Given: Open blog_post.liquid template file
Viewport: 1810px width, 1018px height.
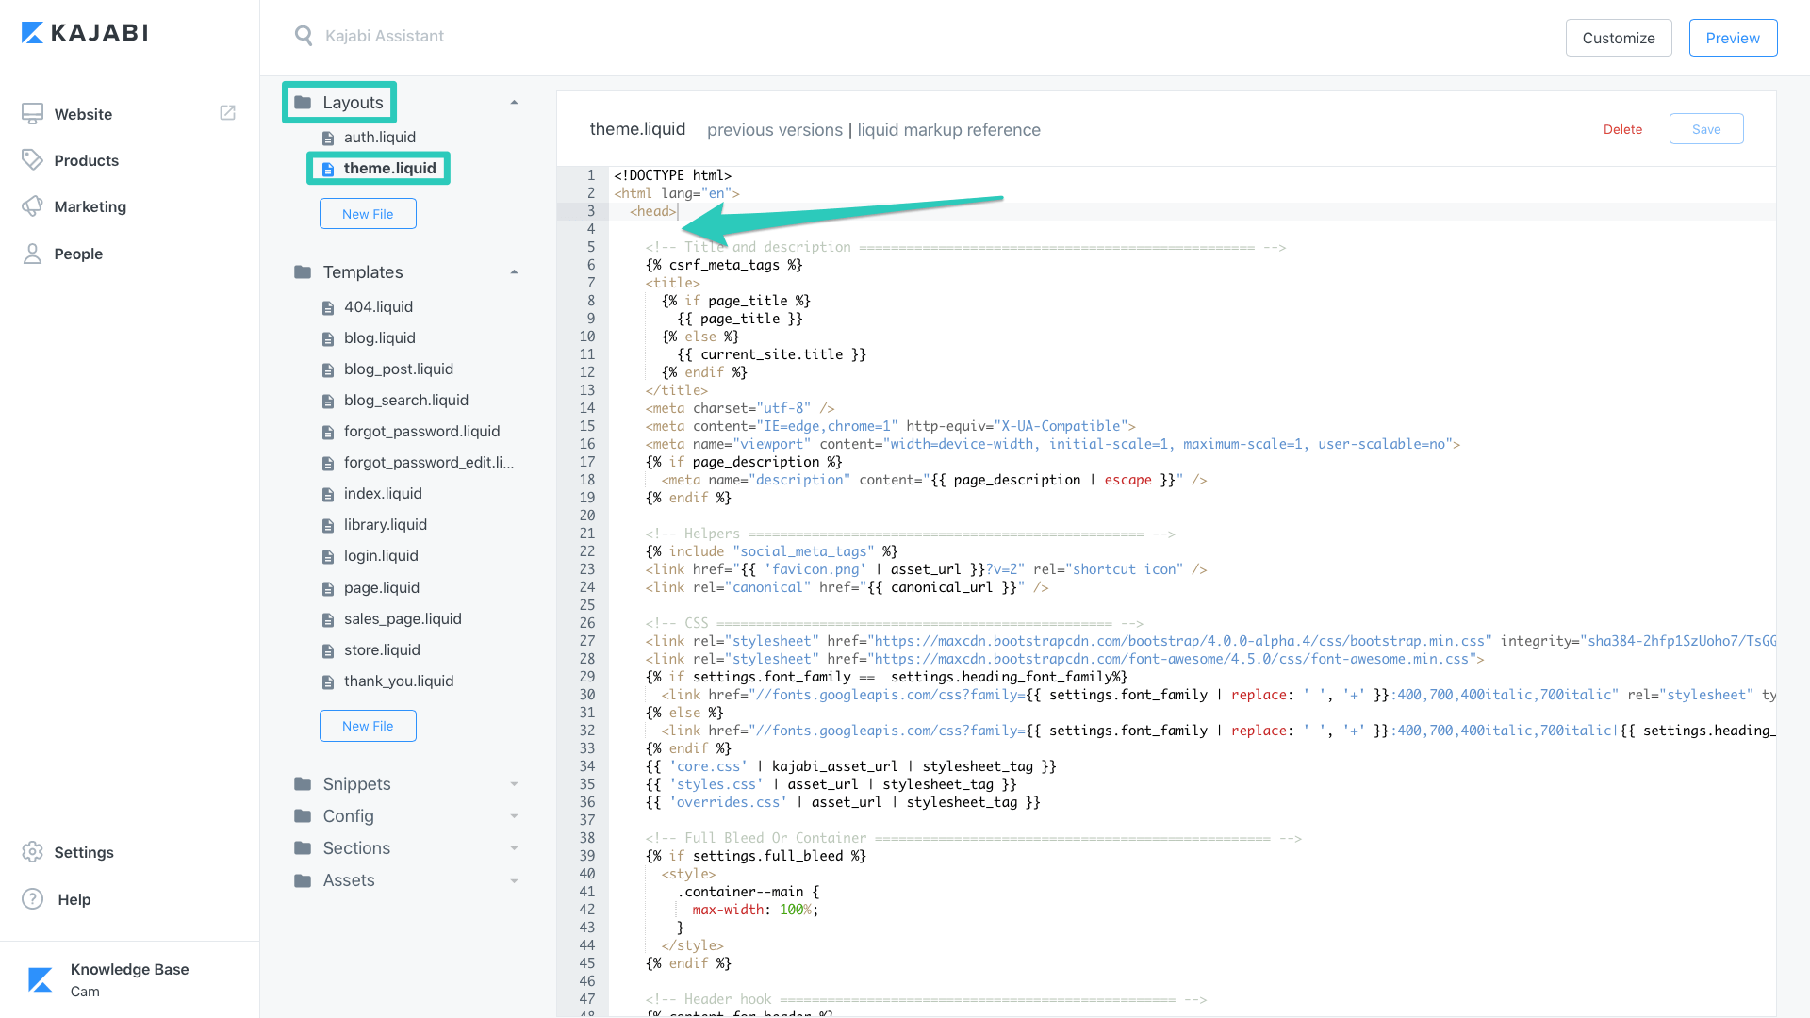Looking at the screenshot, I should (398, 369).
